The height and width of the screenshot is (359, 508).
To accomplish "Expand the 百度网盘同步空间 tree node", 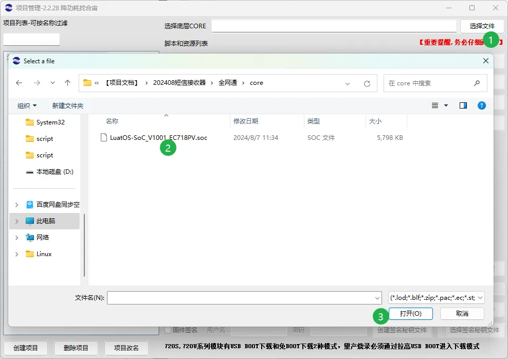I will pyautogui.click(x=16, y=205).
